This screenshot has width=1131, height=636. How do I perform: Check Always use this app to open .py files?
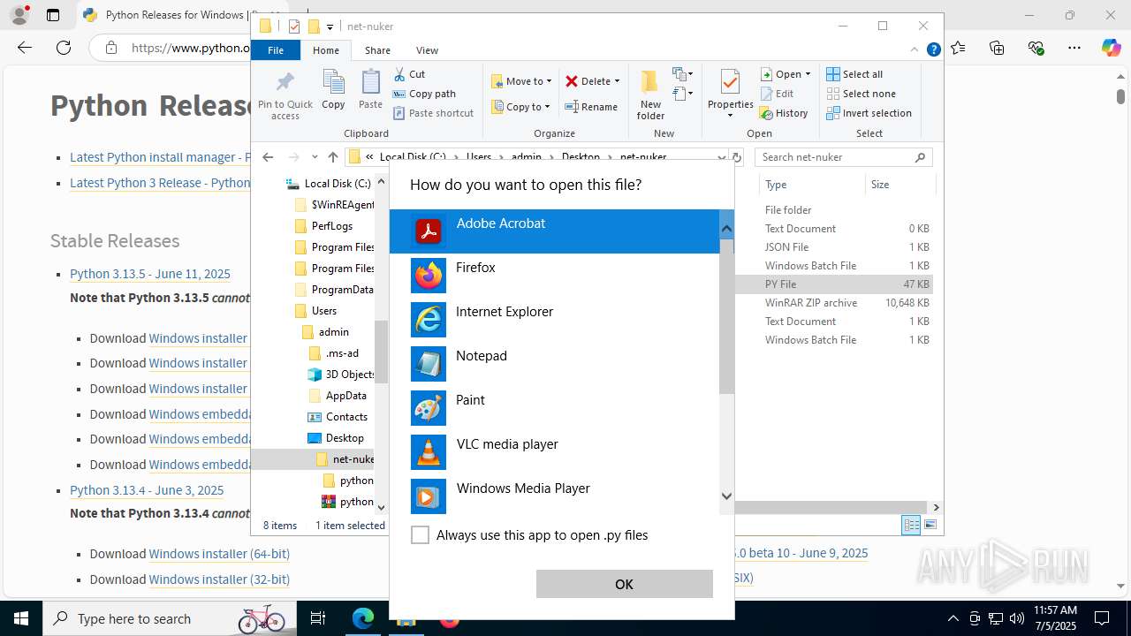pyautogui.click(x=421, y=535)
